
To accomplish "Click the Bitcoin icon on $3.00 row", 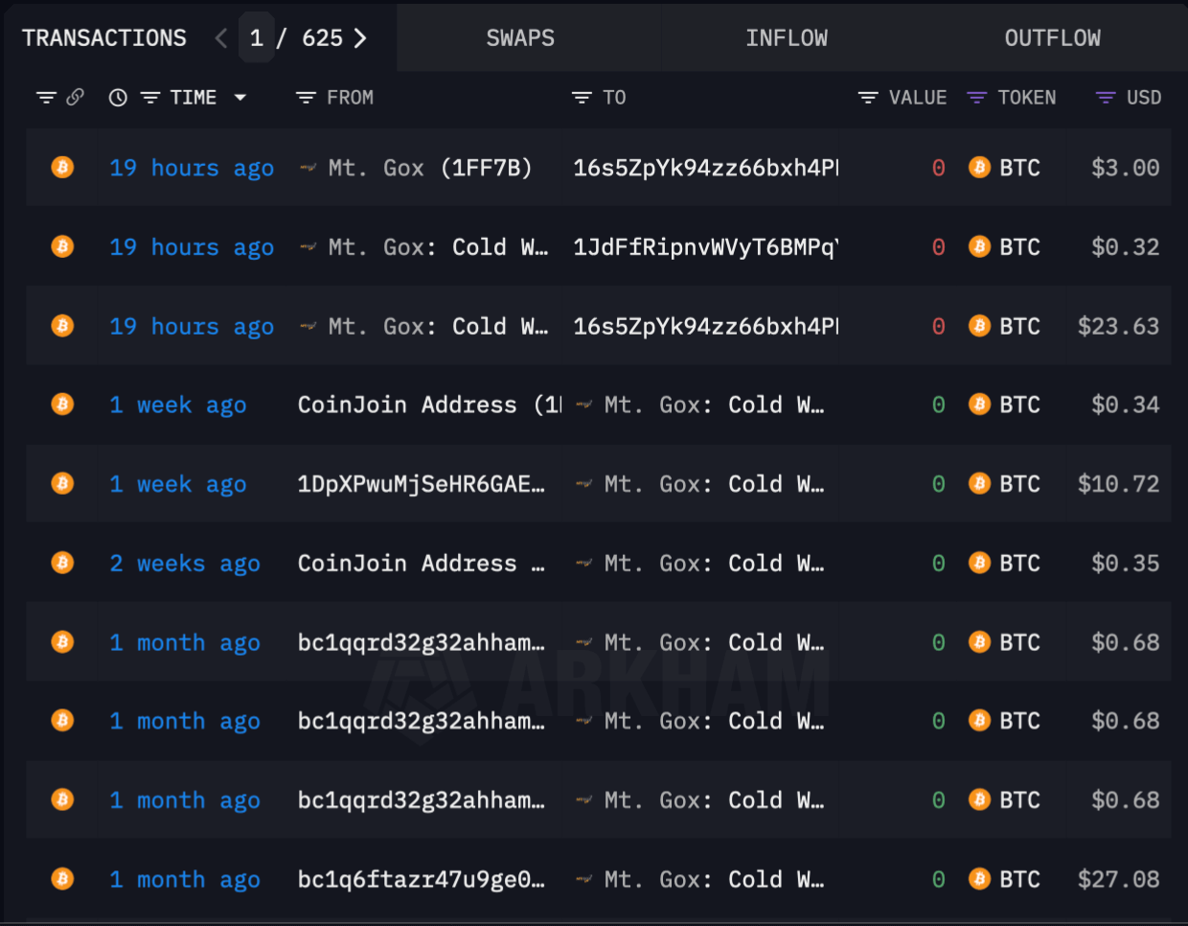I will 62,168.
